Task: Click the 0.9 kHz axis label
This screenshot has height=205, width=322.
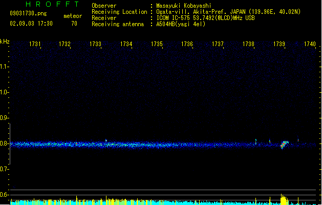Action: click(4, 118)
